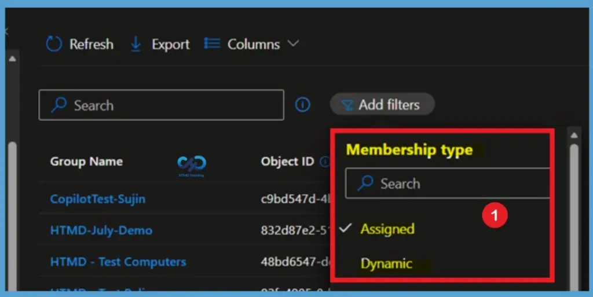Screen dimensions: 593x297
Task: Click the Export download arrow icon
Action: click(136, 44)
